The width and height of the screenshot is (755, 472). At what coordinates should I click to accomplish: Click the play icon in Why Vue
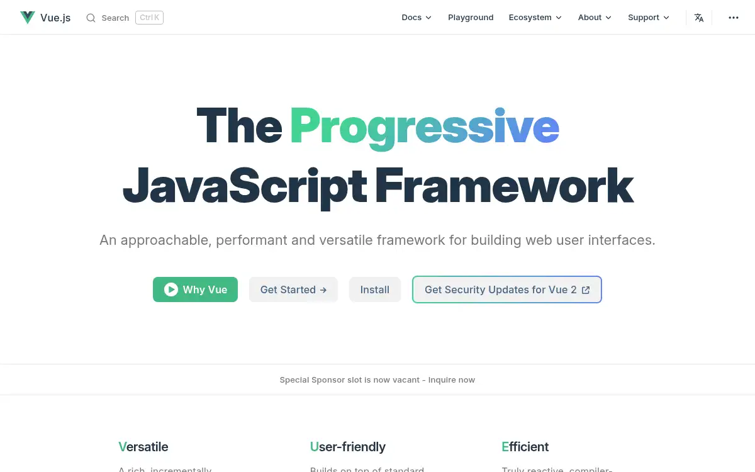pyautogui.click(x=171, y=289)
